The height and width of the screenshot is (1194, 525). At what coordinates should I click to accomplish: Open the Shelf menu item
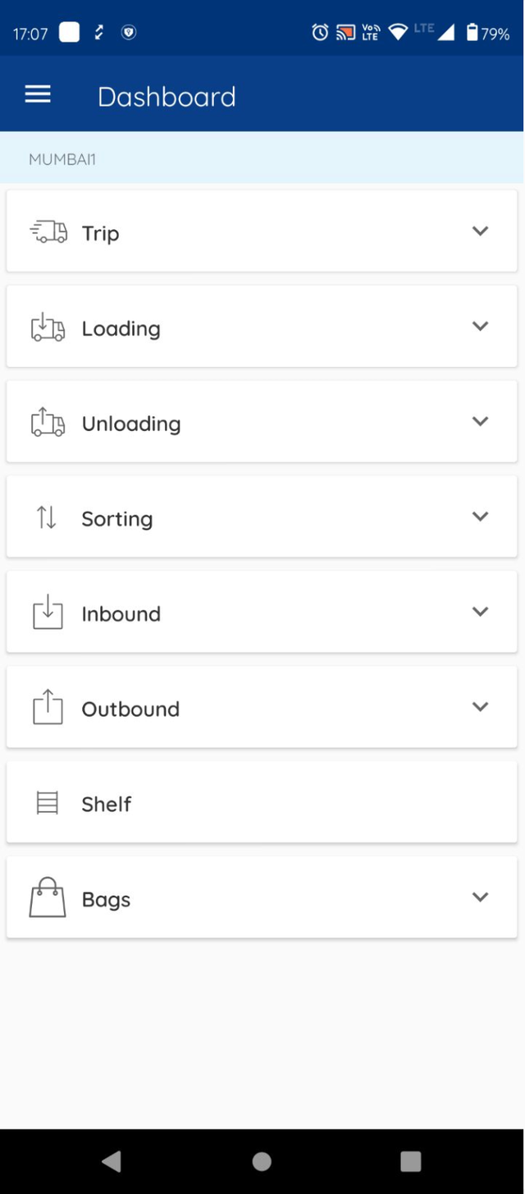(107, 804)
